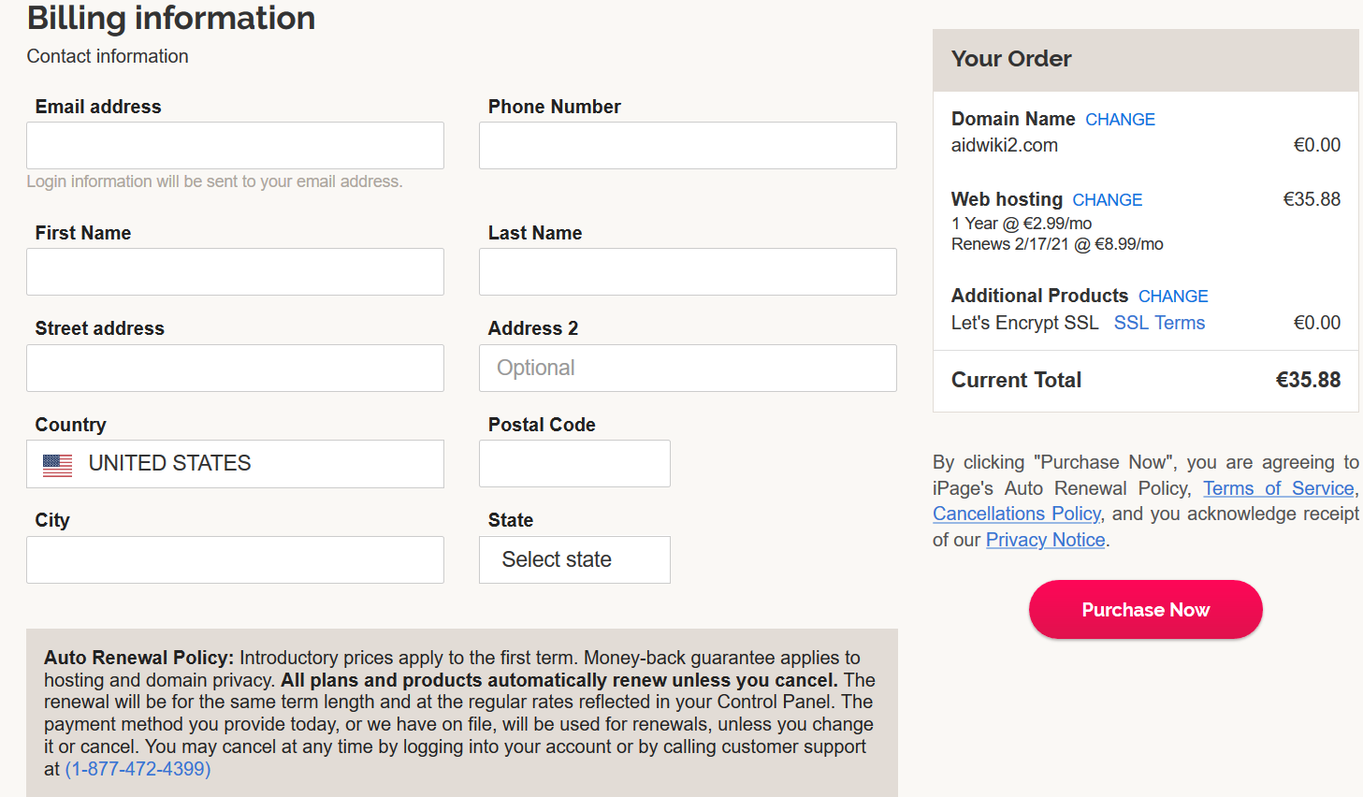Image resolution: width=1363 pixels, height=797 pixels.
Task: Expand the Select state dropdown
Action: (x=574, y=559)
